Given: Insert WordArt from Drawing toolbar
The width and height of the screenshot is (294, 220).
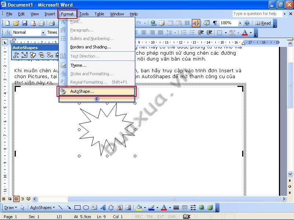Looking at the screenshot, I should pyautogui.click(x=103, y=208).
